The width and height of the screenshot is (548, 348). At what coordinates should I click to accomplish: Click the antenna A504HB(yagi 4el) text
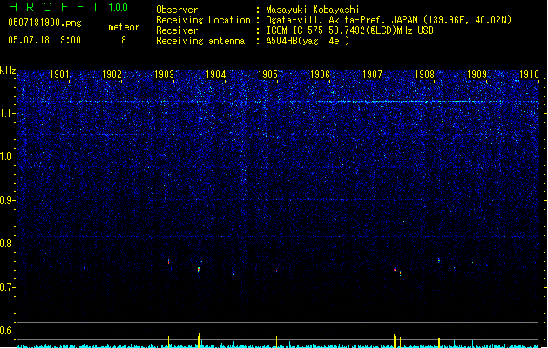[308, 41]
